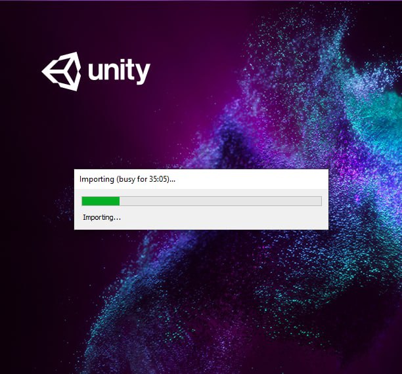The width and height of the screenshot is (402, 374).
Task: Click the empty gray portion of progress bar
Action: (x=221, y=201)
